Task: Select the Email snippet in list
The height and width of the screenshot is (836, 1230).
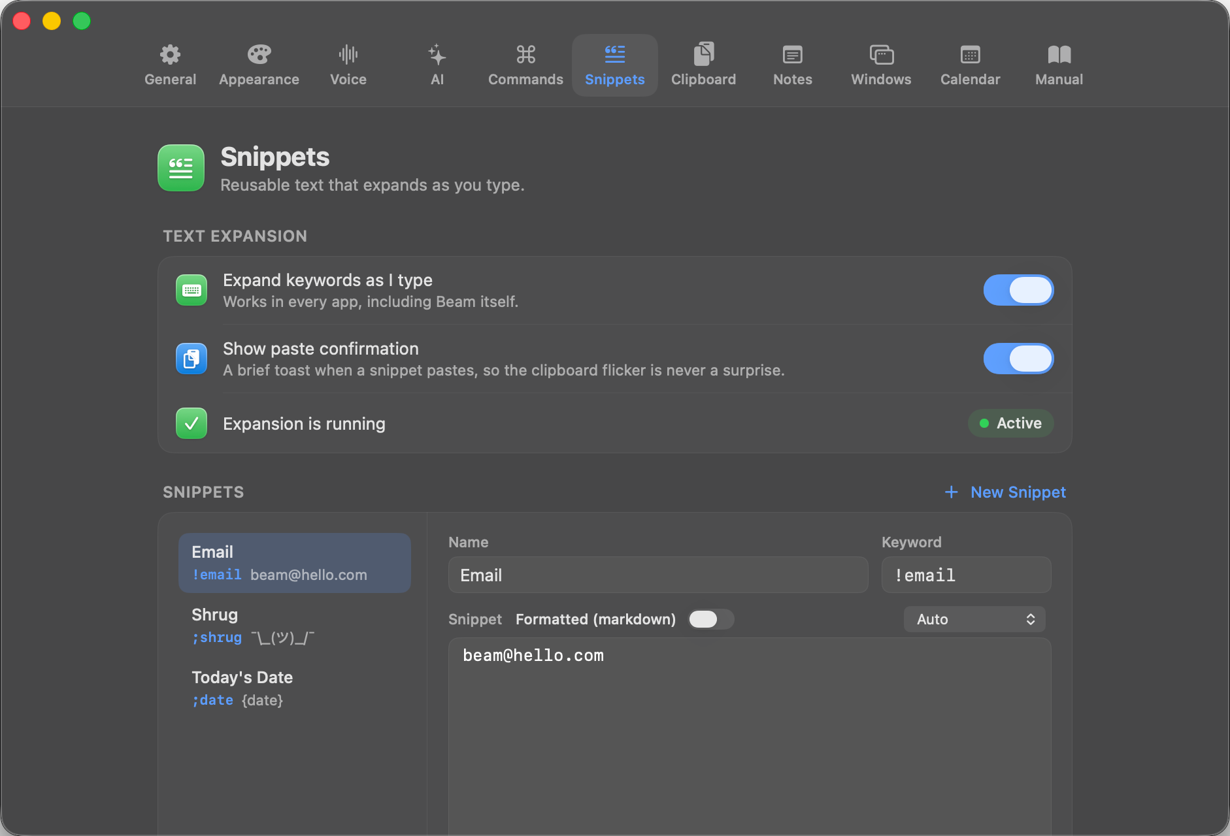Action: click(x=295, y=563)
